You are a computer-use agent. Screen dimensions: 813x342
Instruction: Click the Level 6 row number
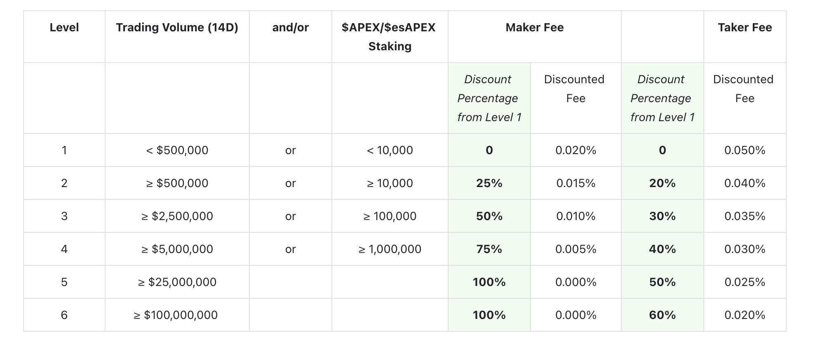[x=64, y=315]
